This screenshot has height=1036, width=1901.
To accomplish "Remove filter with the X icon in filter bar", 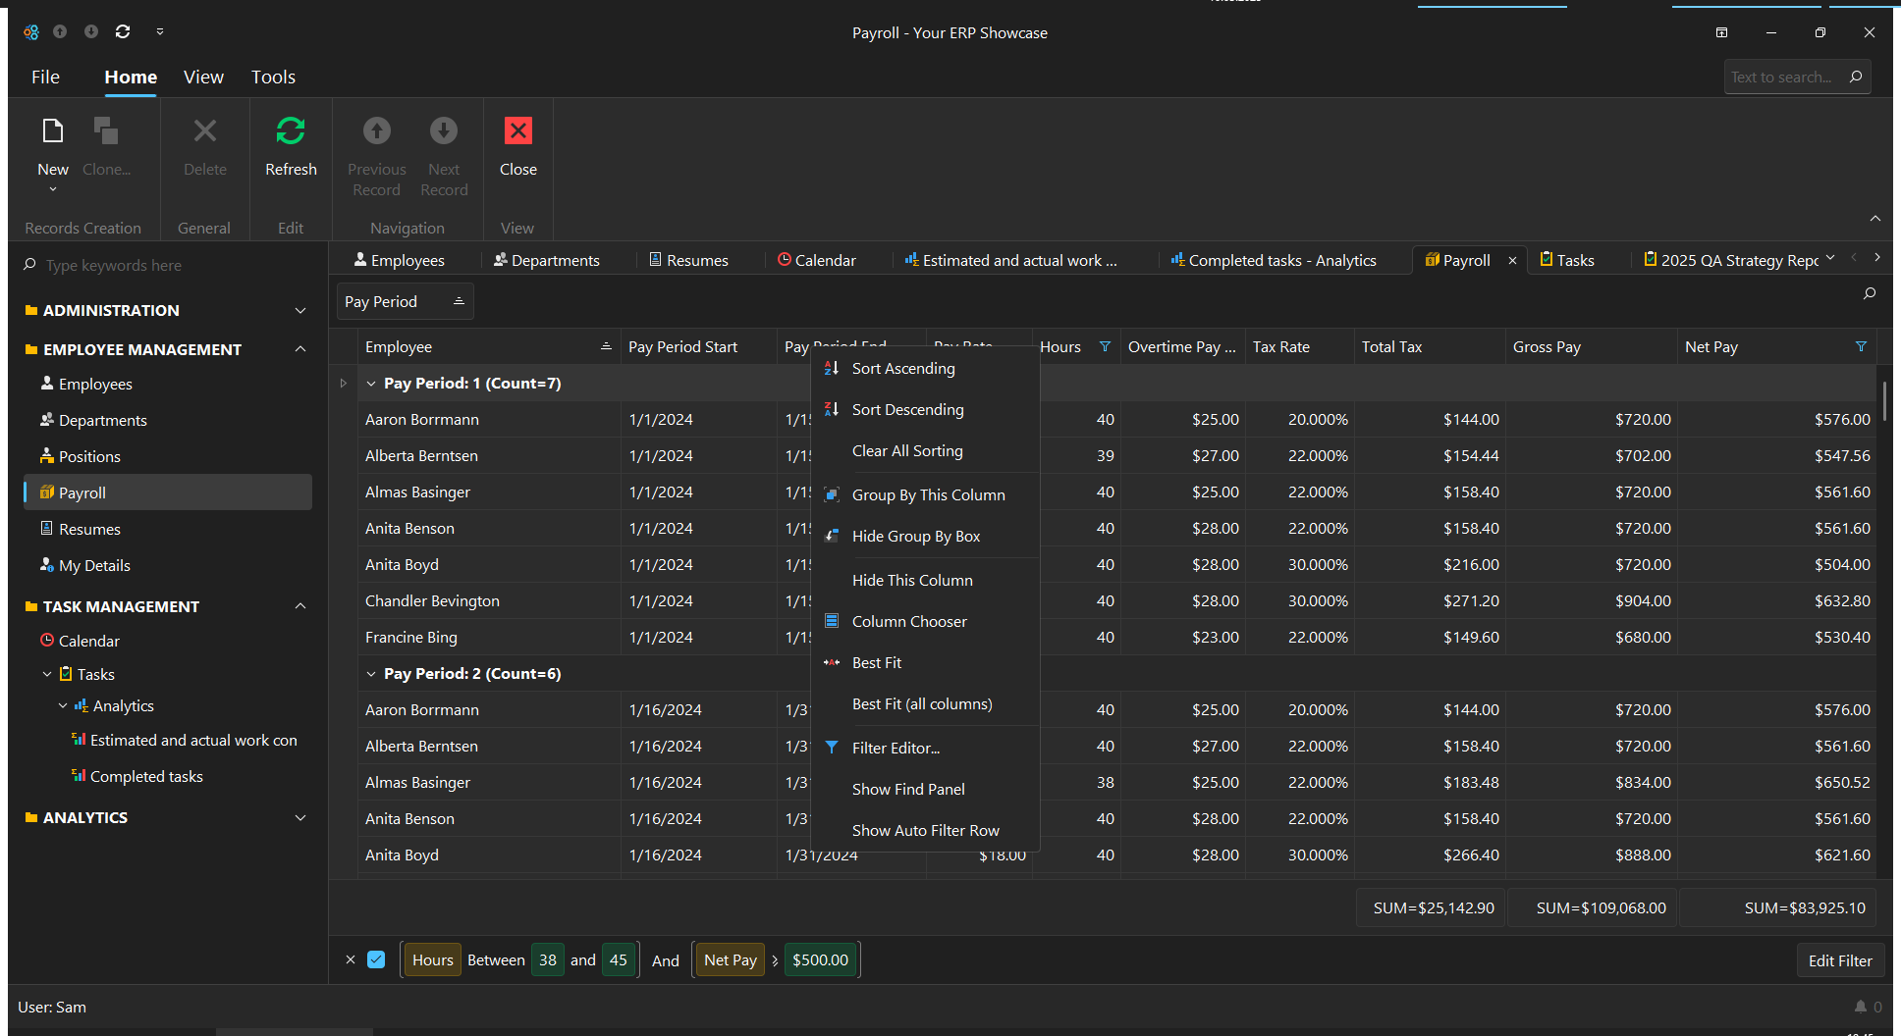I will pyautogui.click(x=351, y=959).
